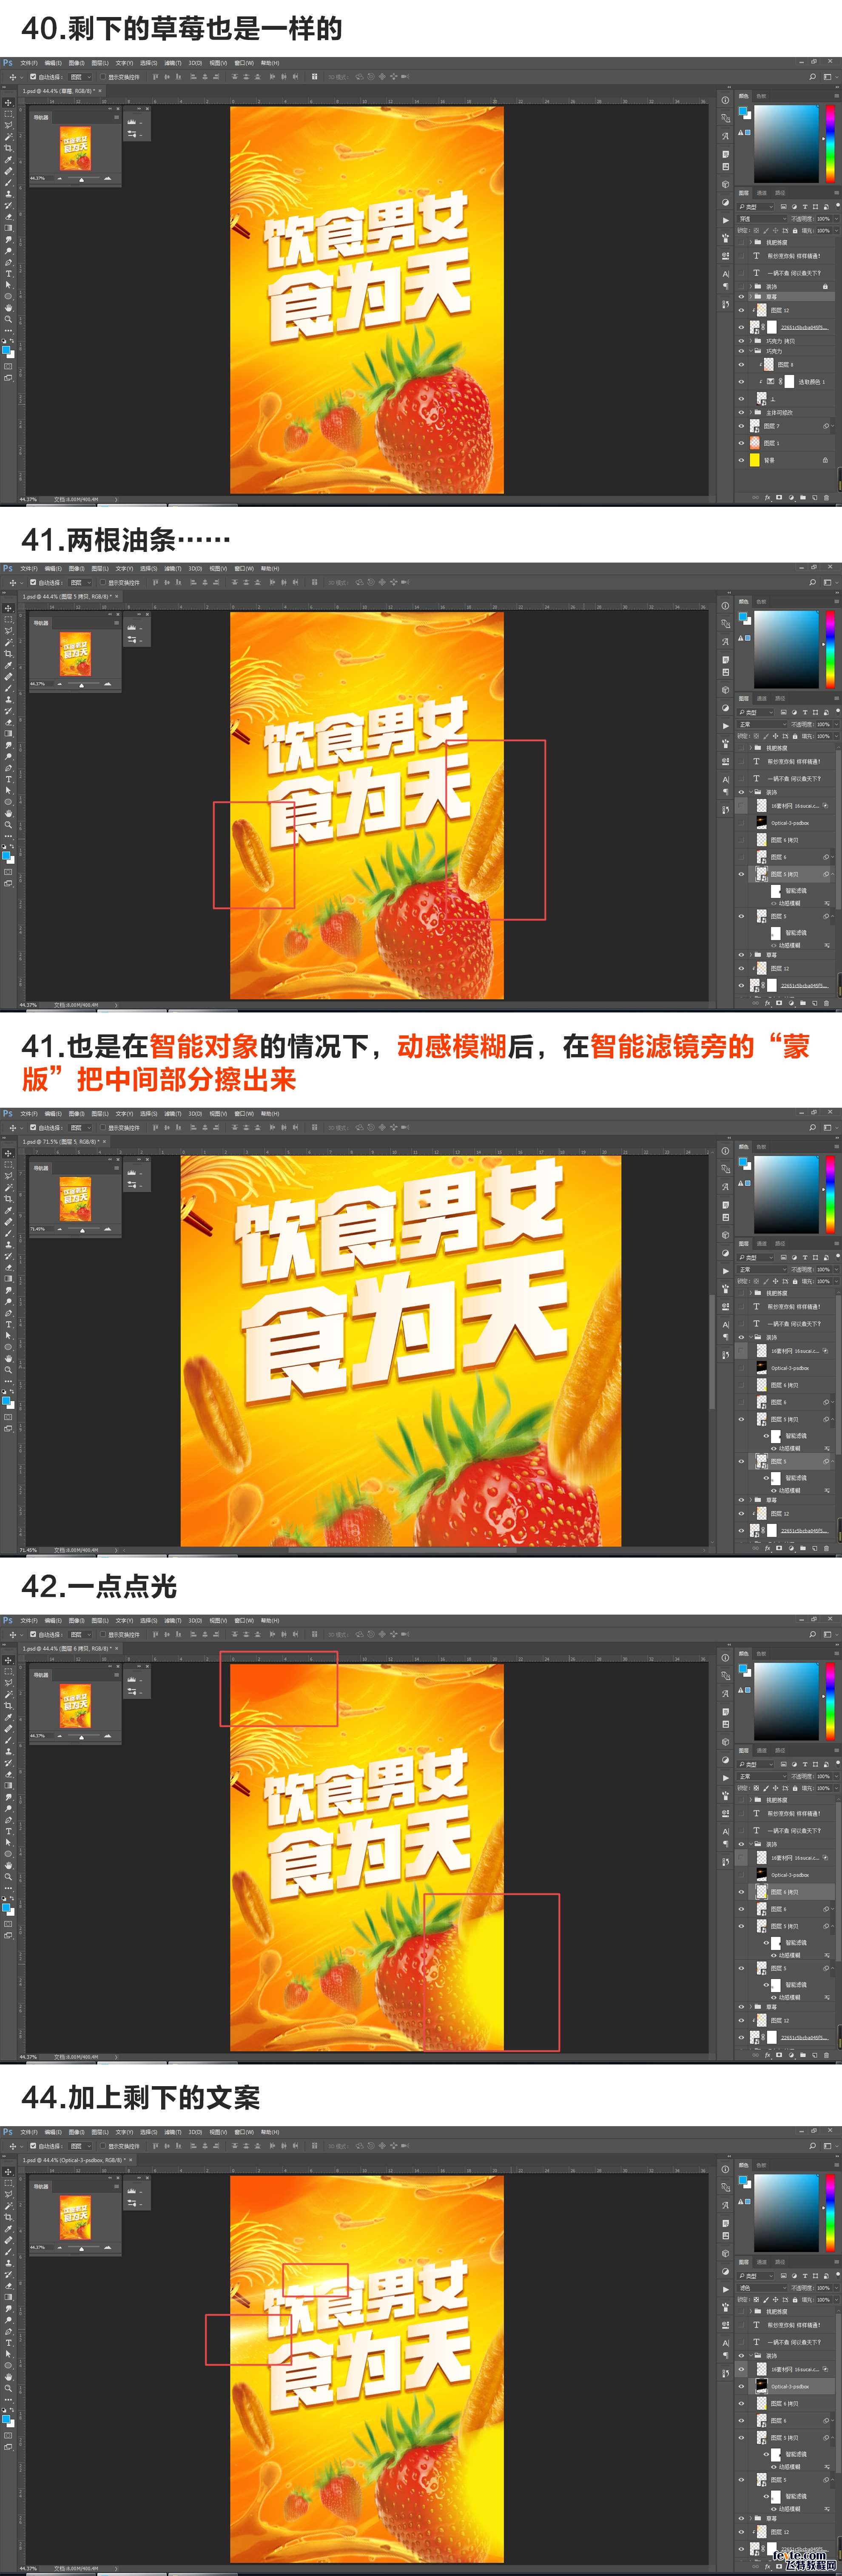Open 文件(F) menu in step 40 screenshot

(x=29, y=63)
